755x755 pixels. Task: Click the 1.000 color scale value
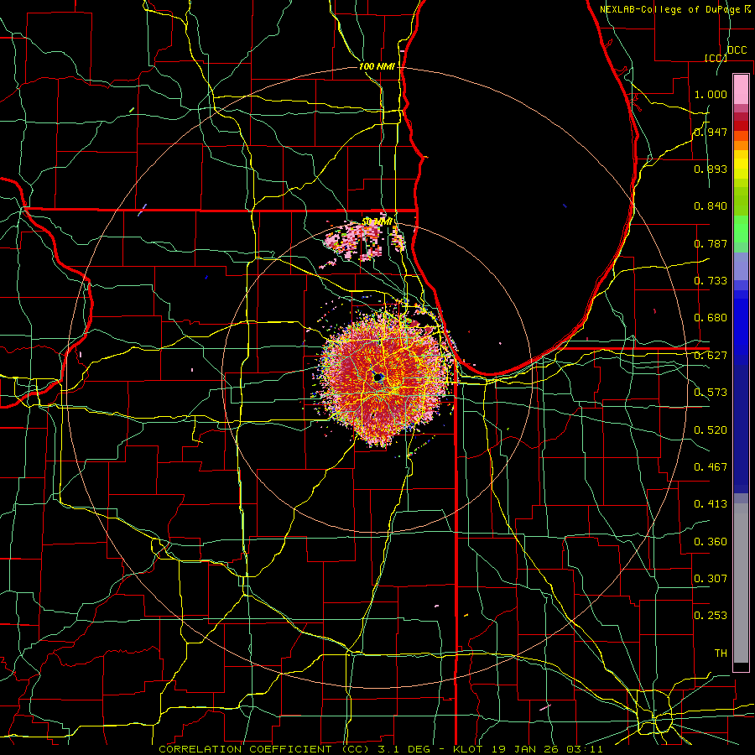(711, 94)
